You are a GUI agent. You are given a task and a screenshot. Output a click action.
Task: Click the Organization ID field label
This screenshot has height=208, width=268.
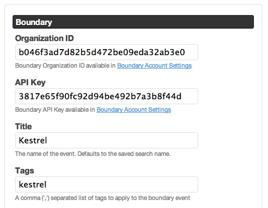coord(44,38)
